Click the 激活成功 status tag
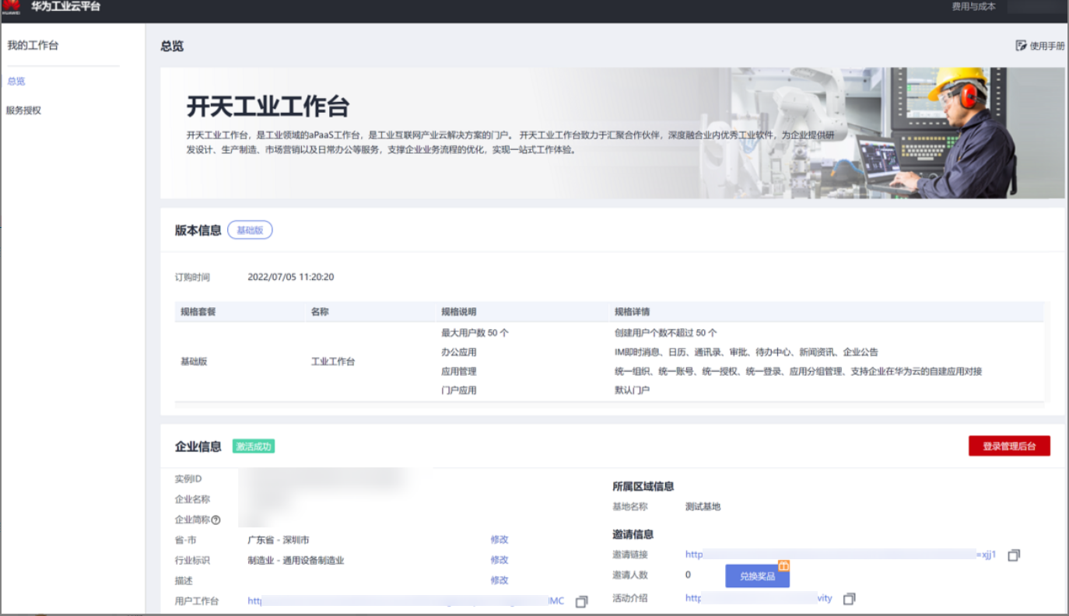The width and height of the screenshot is (1069, 616). pos(254,446)
